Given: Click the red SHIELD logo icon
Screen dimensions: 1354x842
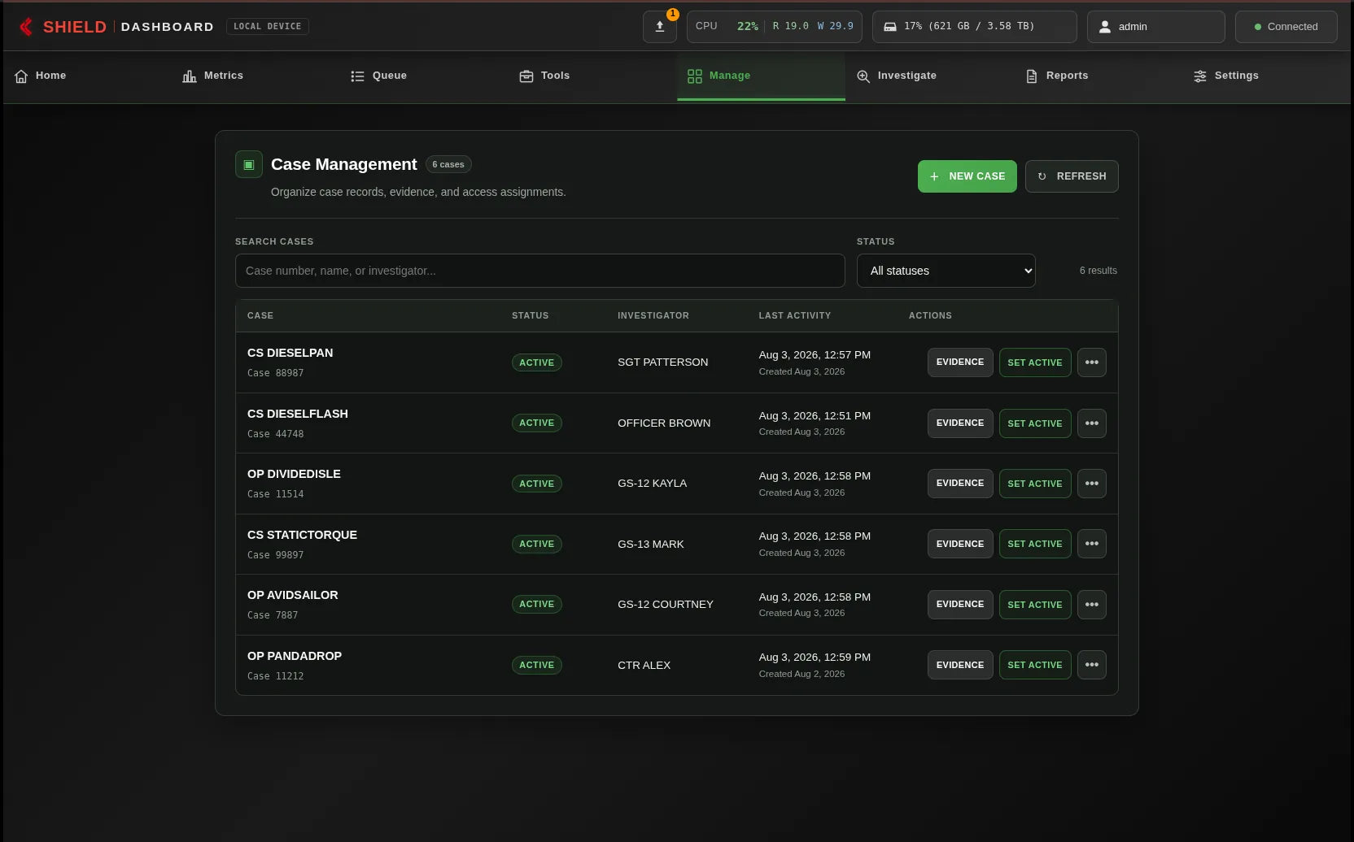Looking at the screenshot, I should (26, 27).
